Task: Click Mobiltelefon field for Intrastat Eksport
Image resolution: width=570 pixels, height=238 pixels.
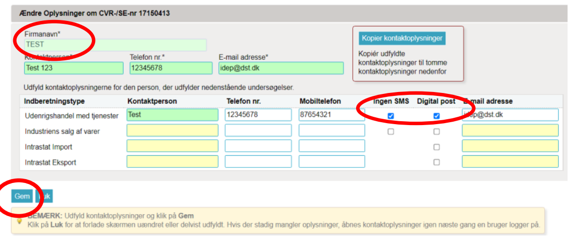Action: click(332, 162)
